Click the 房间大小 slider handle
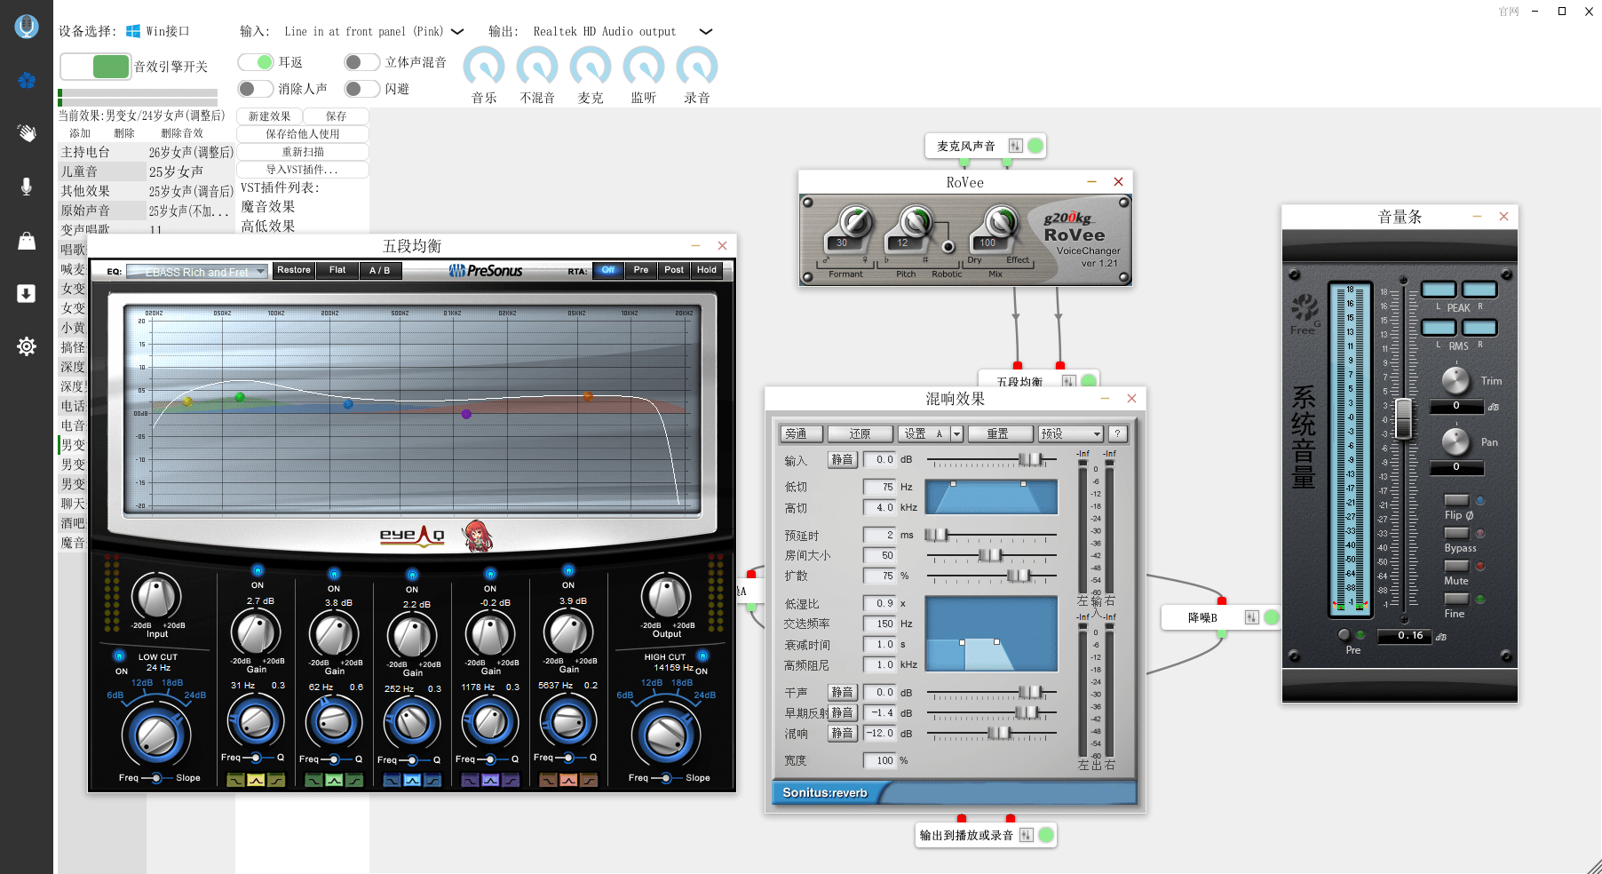Viewport: 1602px width, 874px height. pyautogui.click(x=990, y=555)
